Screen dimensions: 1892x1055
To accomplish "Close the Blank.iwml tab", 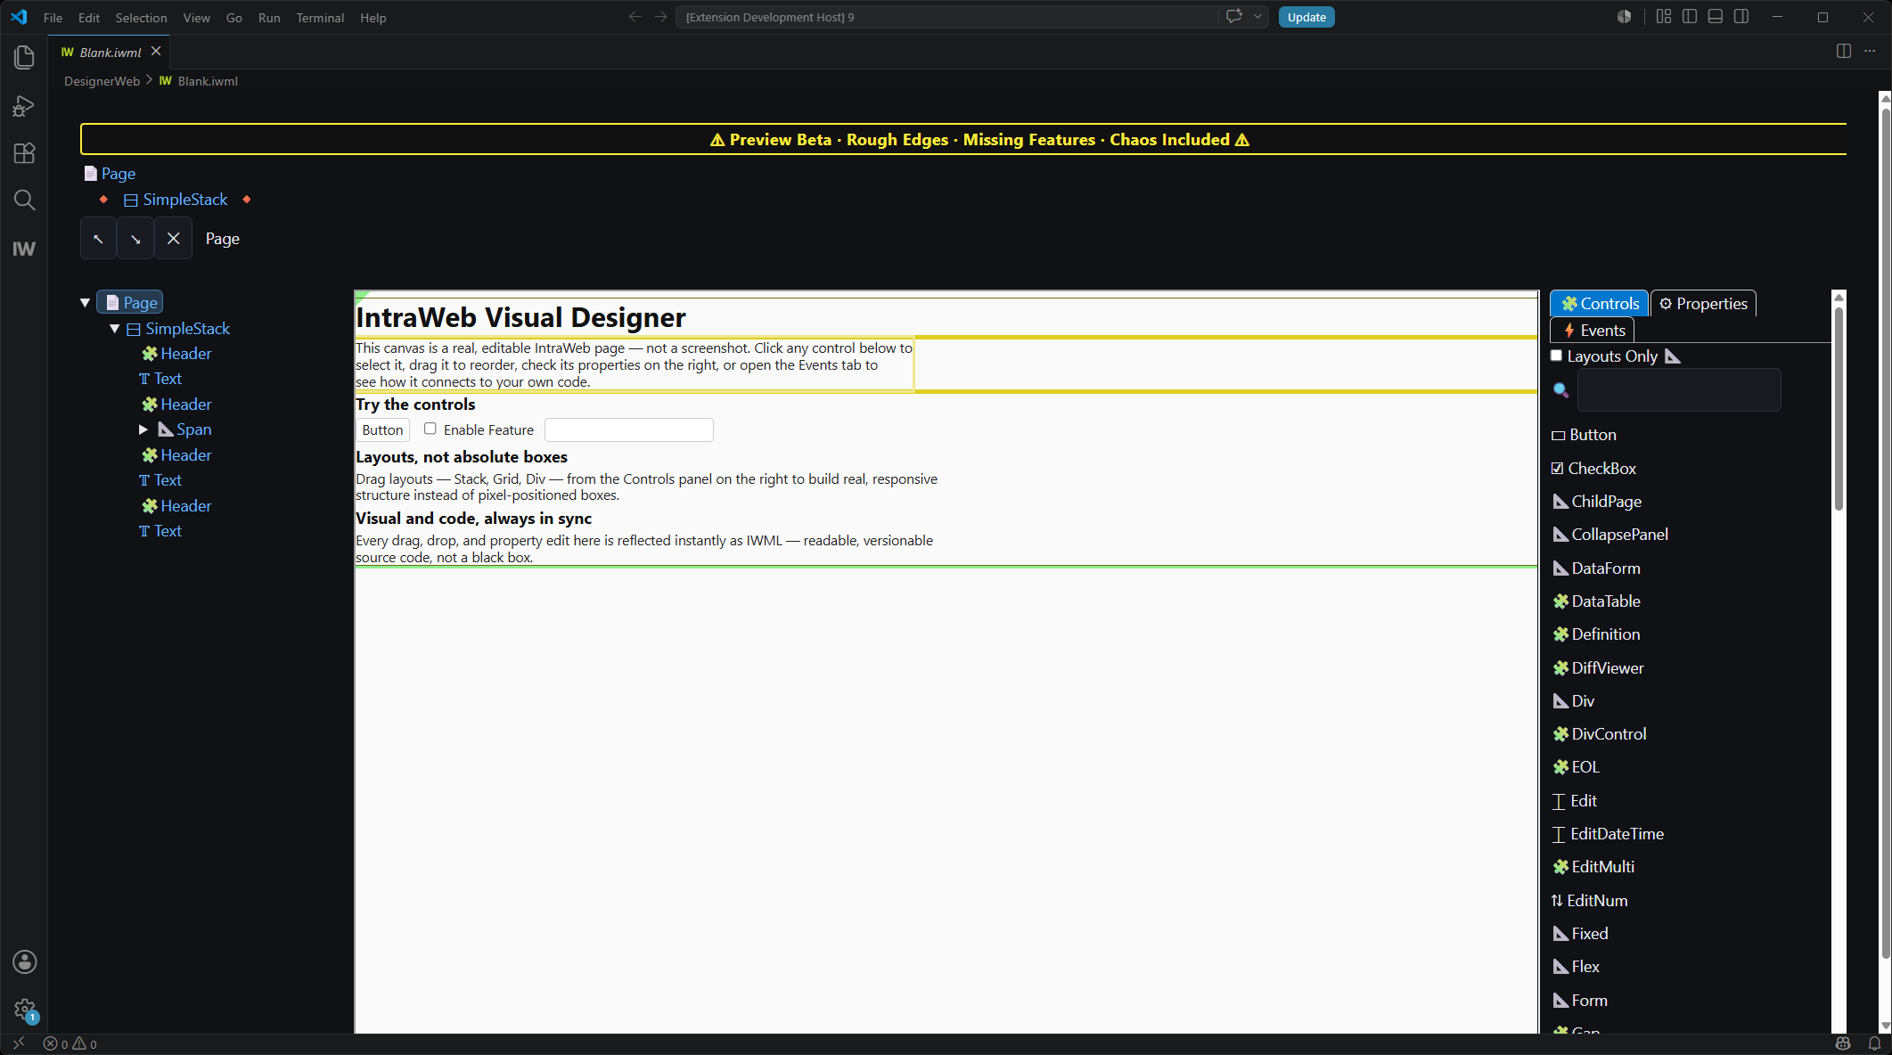I will [156, 52].
